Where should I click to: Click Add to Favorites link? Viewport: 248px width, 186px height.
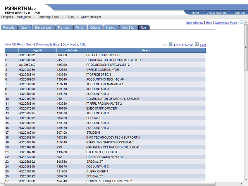[217, 13]
